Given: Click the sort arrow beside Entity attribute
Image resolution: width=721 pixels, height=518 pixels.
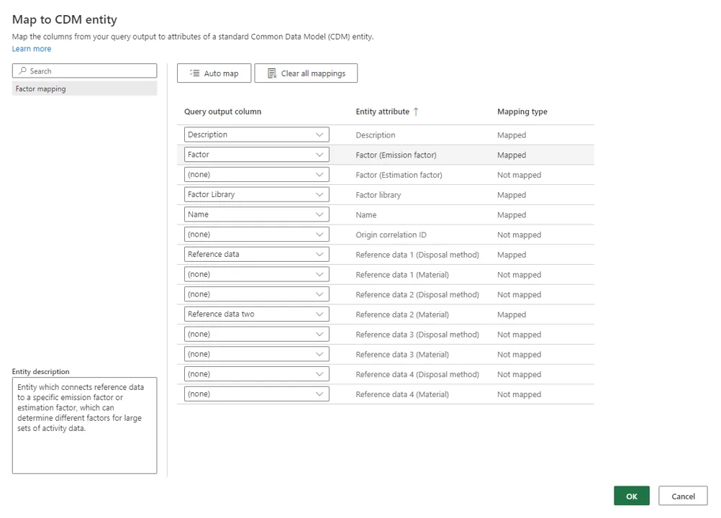Looking at the screenshot, I should pyautogui.click(x=416, y=112).
